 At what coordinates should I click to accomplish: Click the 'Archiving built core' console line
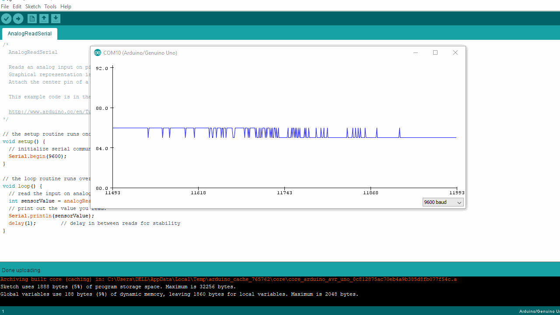pos(228,279)
